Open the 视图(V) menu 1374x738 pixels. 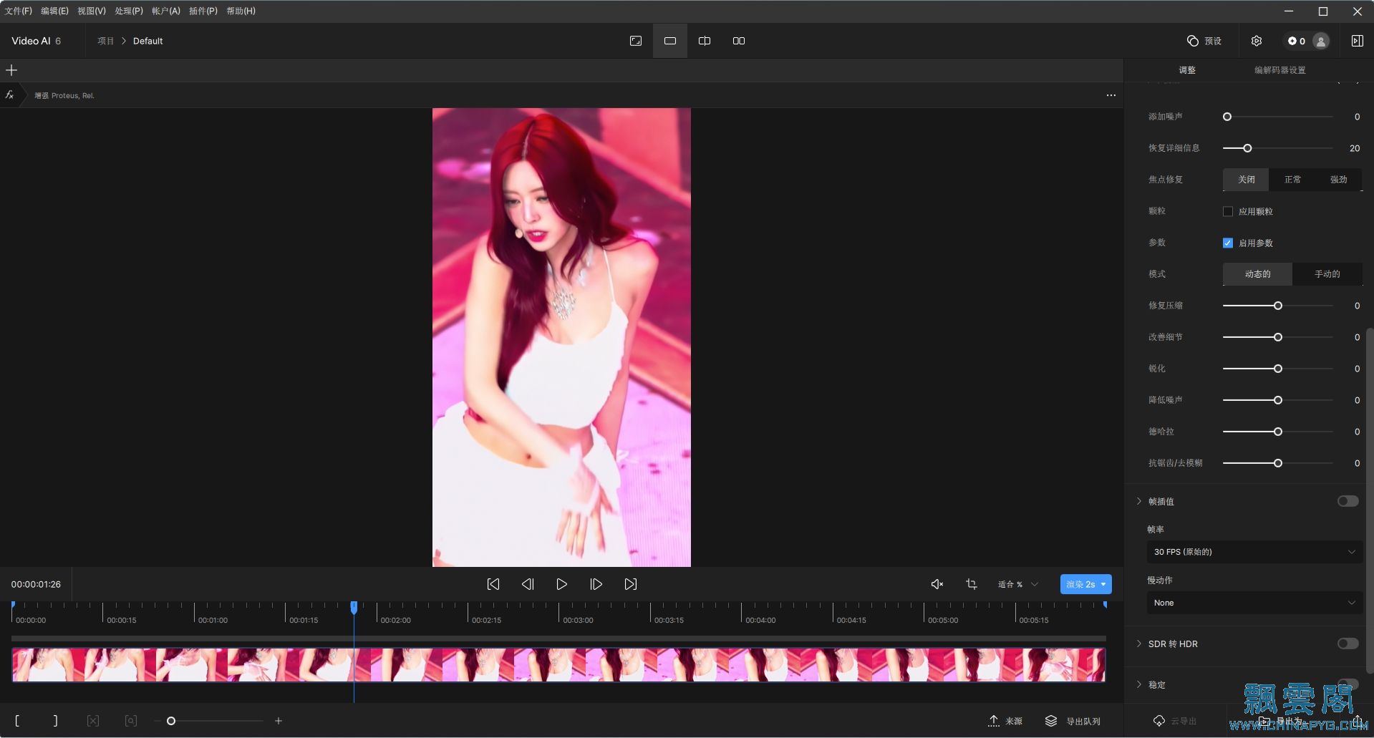92,11
